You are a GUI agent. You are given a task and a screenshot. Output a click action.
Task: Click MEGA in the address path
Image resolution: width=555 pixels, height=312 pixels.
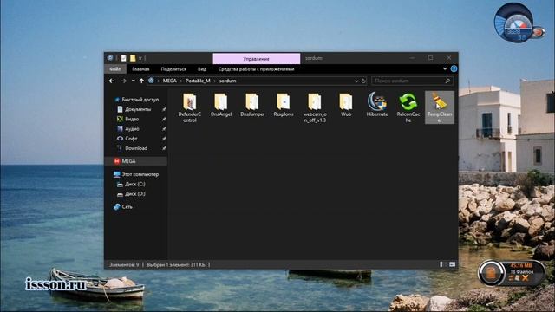coord(170,81)
